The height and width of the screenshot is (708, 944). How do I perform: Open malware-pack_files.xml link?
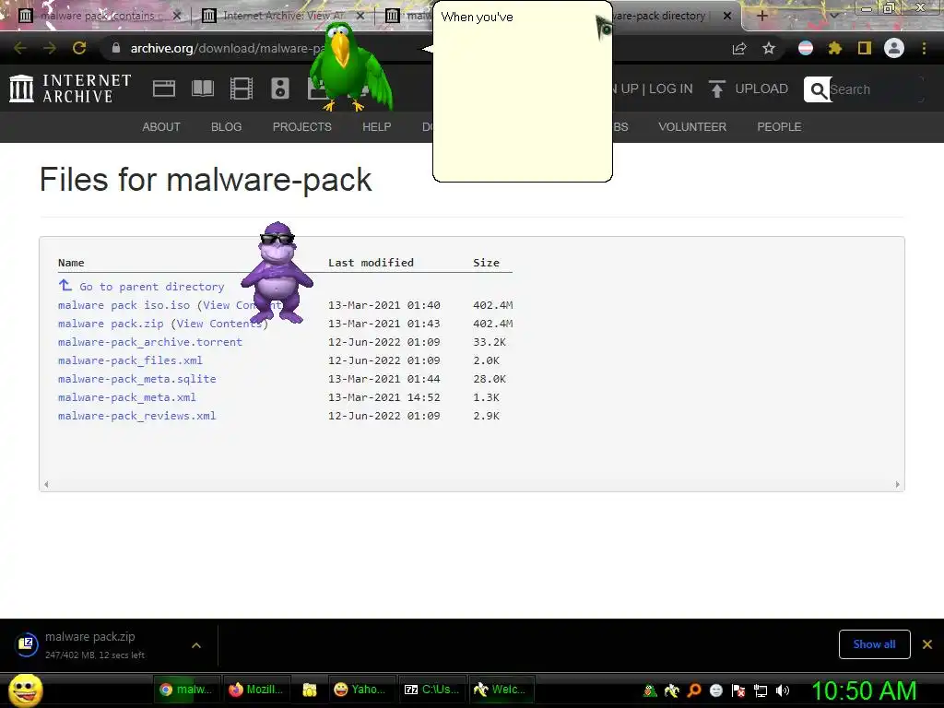130,360
